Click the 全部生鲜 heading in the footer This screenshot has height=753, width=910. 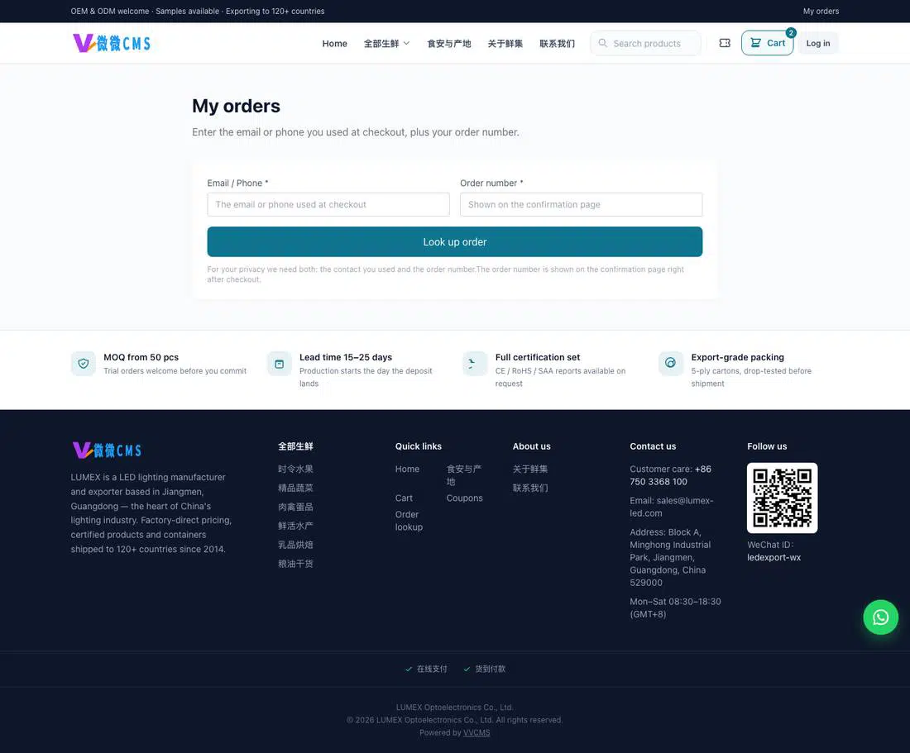[295, 446]
